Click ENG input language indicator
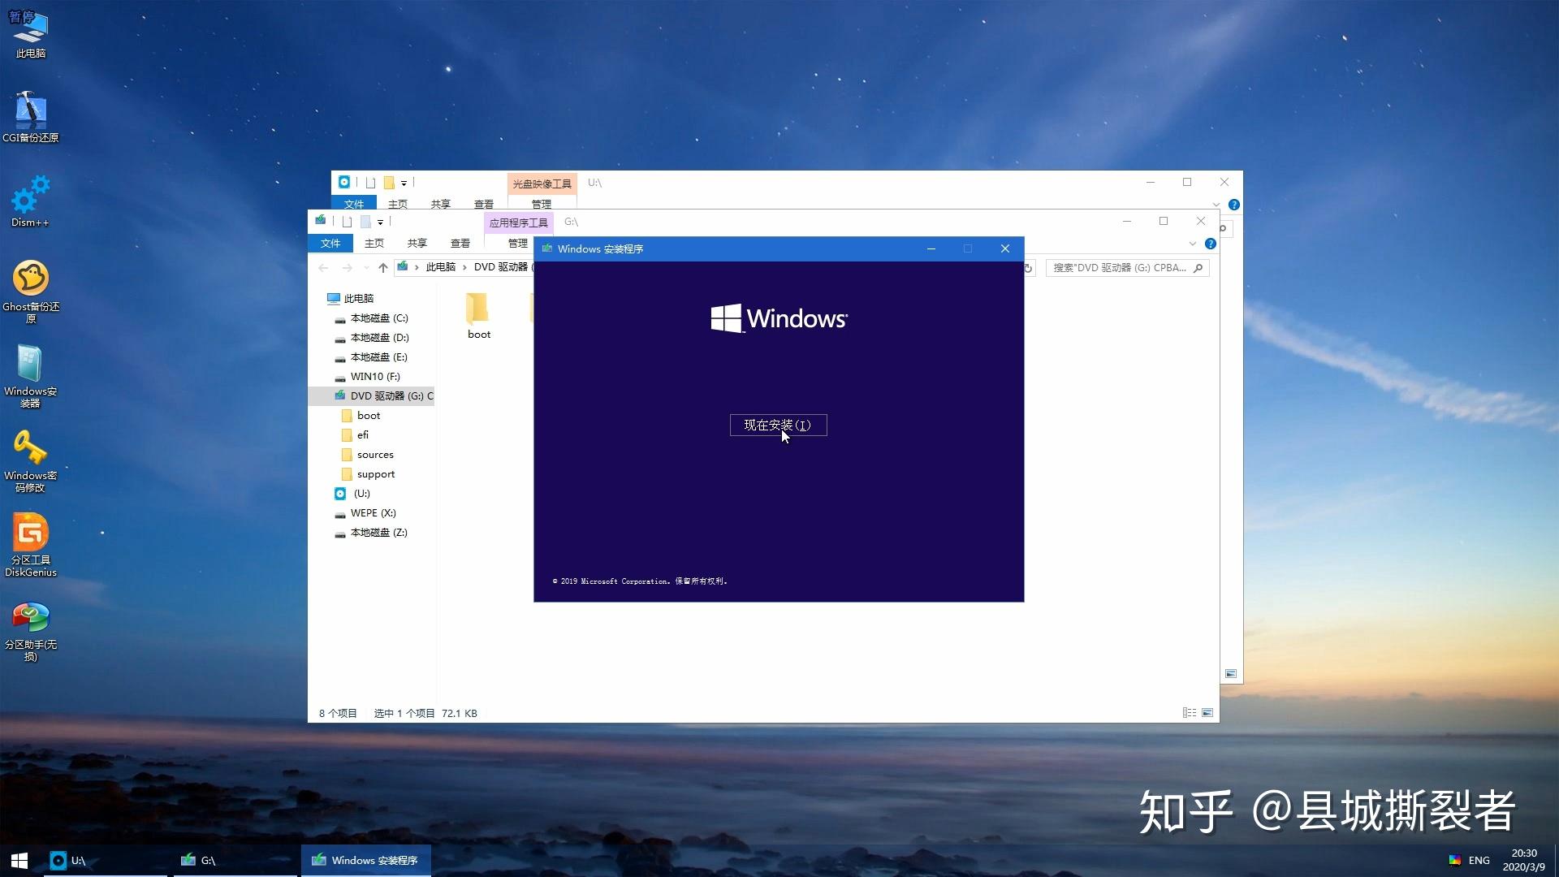The width and height of the screenshot is (1559, 877). point(1479,860)
